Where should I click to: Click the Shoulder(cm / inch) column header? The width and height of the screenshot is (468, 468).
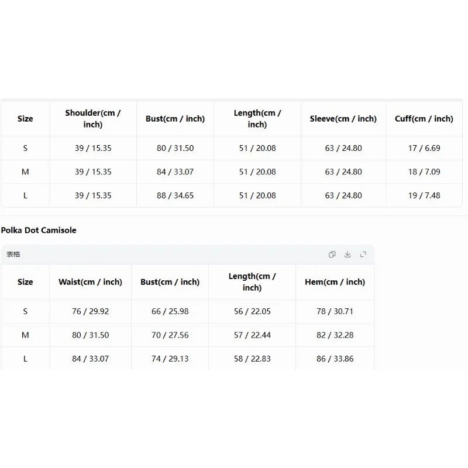point(93,119)
